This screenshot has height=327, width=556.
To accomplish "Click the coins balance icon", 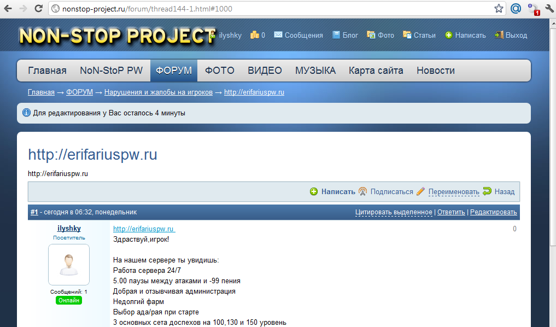I will pos(255,35).
